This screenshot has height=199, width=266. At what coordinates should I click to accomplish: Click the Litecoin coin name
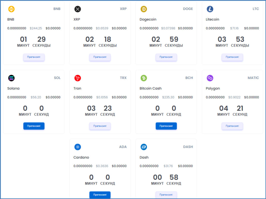pyautogui.click(x=212, y=19)
